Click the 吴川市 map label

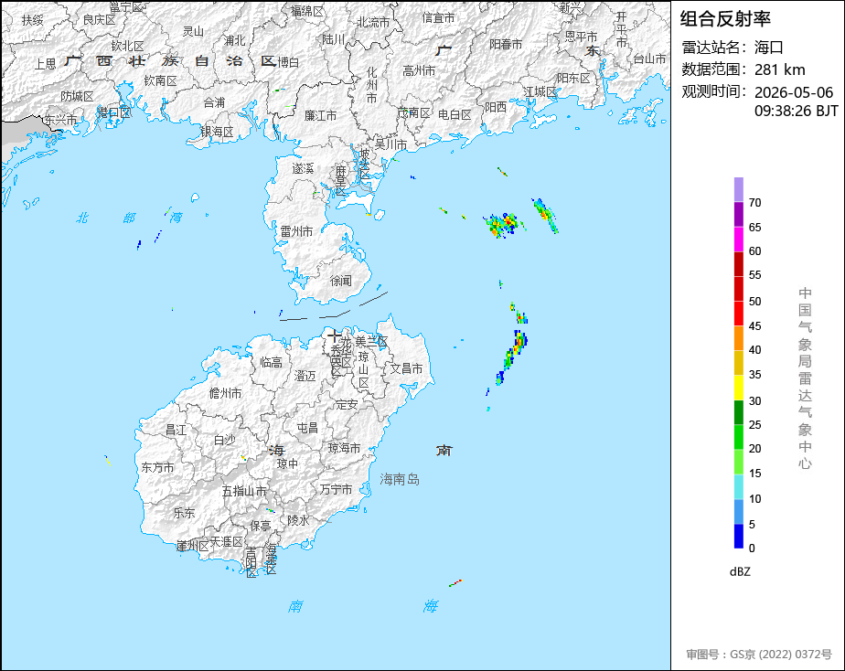(x=390, y=144)
